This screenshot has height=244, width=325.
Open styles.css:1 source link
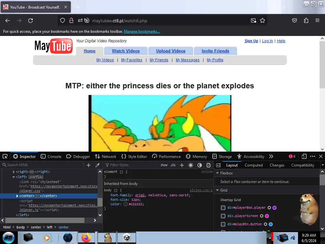coord(201,190)
